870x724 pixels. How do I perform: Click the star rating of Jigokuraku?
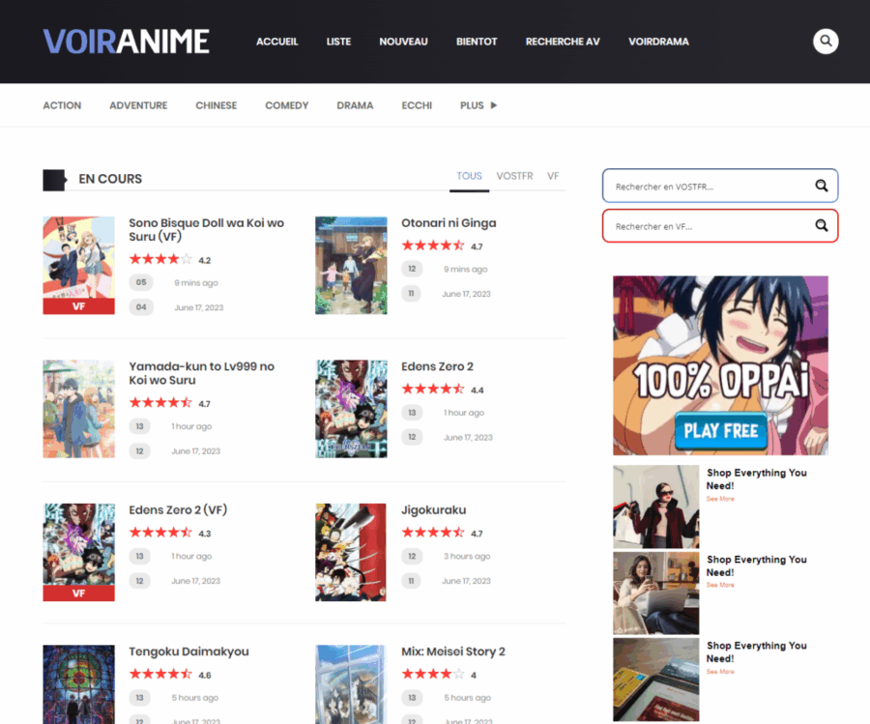pyautogui.click(x=433, y=533)
